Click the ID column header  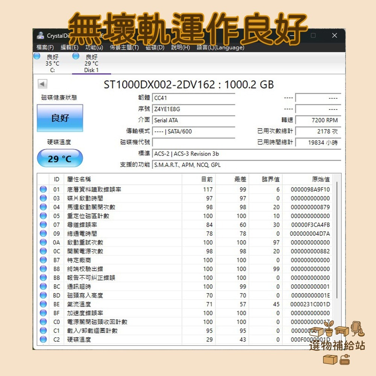tap(56, 179)
